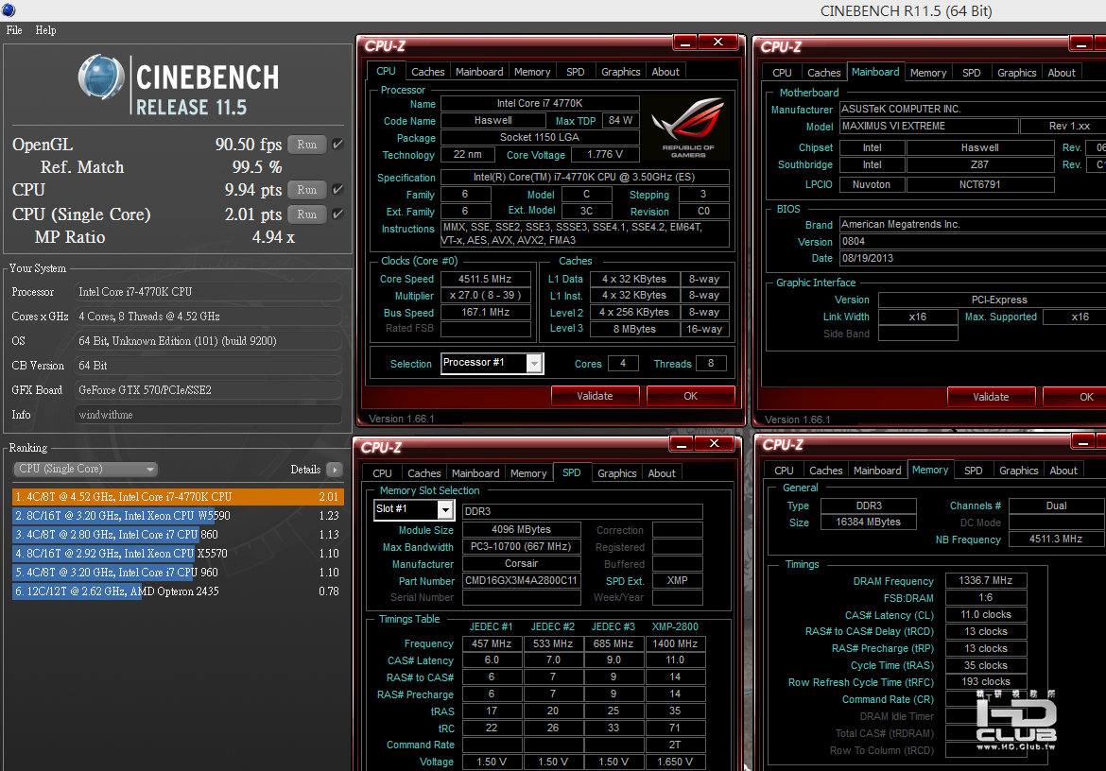Toggle the OpenGL test checkbox

pyautogui.click(x=337, y=144)
